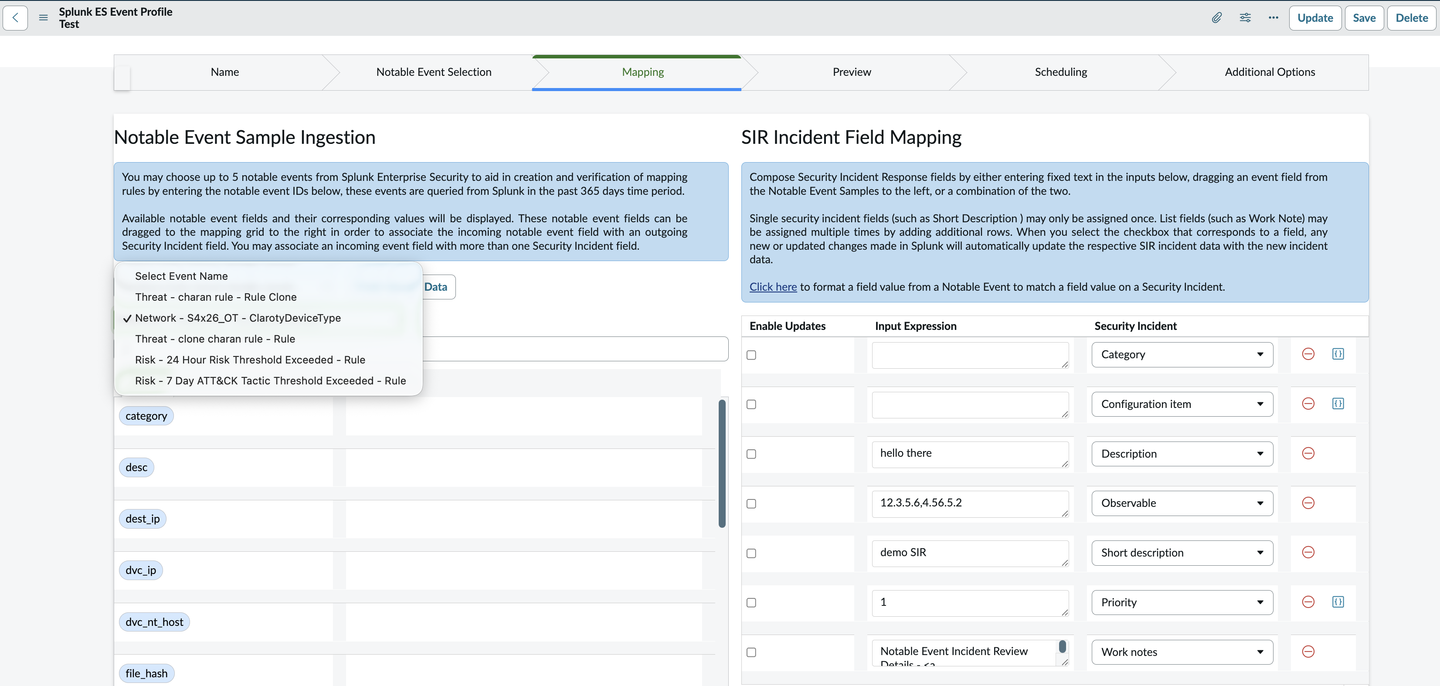Choose 'Threat - charan rule - Rule Clone'
1440x686 pixels.
[268, 297]
